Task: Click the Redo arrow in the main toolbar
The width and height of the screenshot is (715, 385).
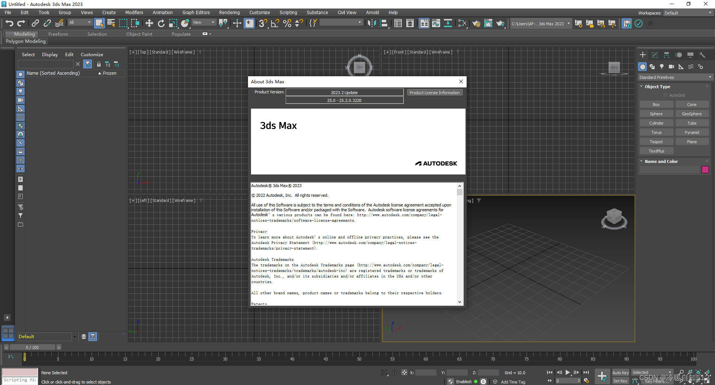Action: tap(21, 23)
